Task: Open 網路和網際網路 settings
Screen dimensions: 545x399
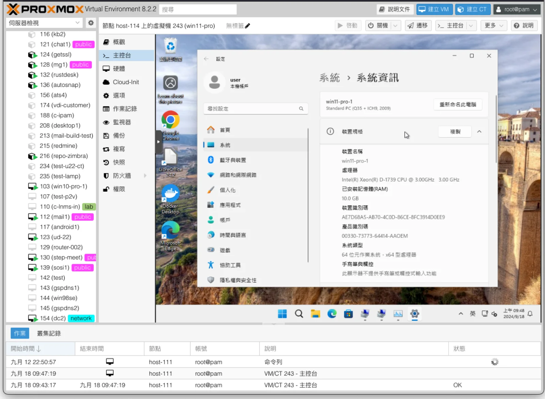Action: (x=255, y=175)
